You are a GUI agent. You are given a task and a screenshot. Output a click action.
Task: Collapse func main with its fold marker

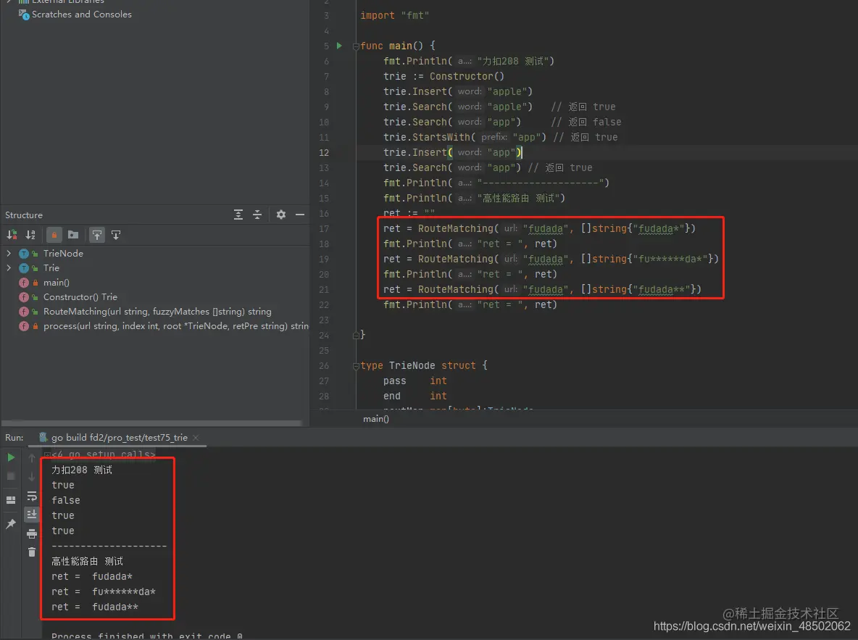[356, 46]
